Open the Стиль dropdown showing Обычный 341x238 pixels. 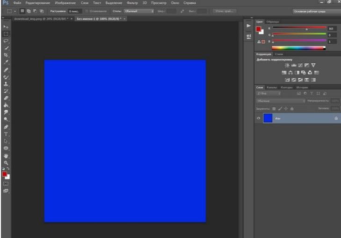pos(139,11)
